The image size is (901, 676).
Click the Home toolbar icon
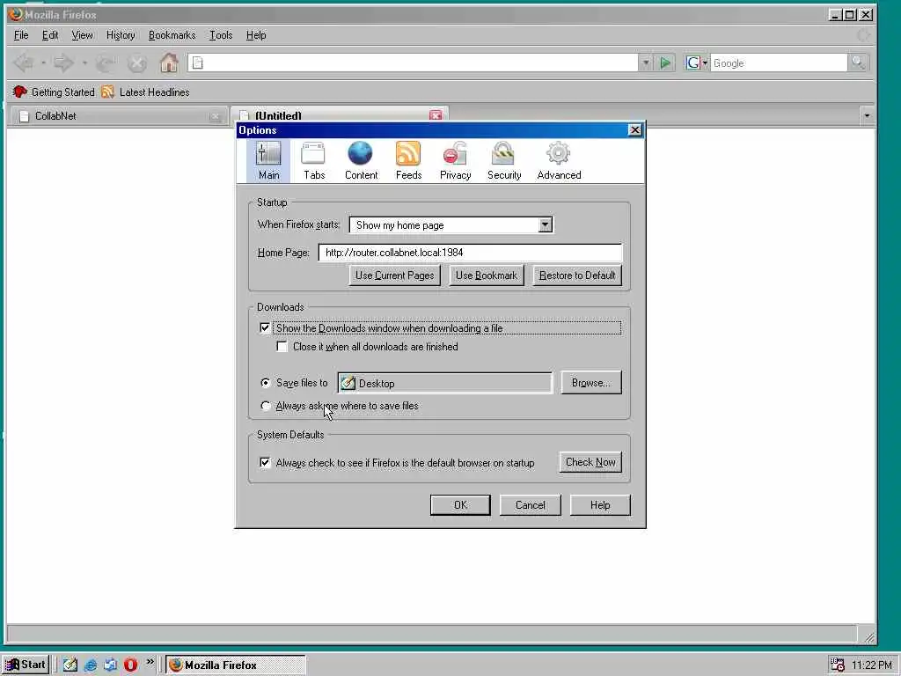pyautogui.click(x=169, y=62)
